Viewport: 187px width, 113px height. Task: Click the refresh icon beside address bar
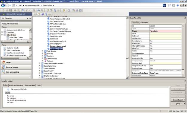point(164,5)
